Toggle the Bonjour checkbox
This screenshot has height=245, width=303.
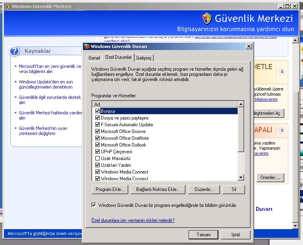[x=97, y=111]
